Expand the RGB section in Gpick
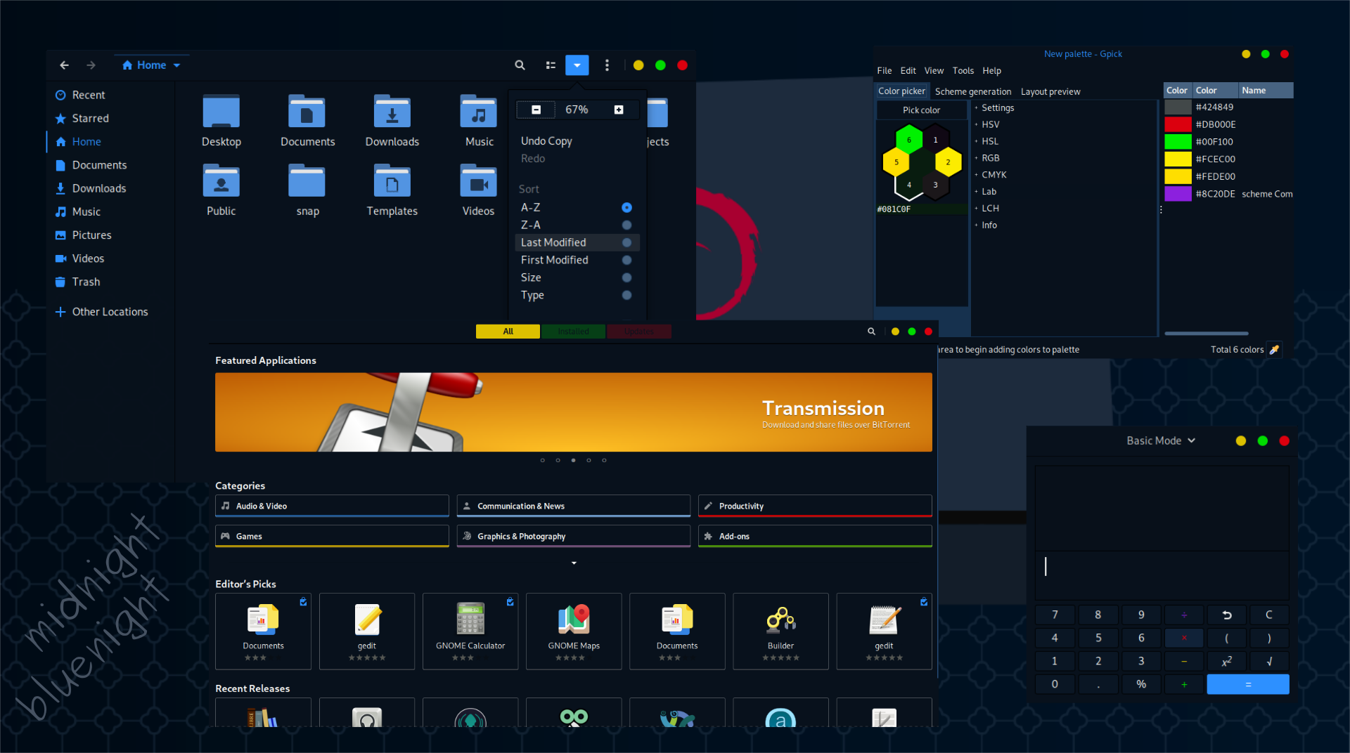The height and width of the screenshot is (753, 1350). pyautogui.click(x=990, y=158)
